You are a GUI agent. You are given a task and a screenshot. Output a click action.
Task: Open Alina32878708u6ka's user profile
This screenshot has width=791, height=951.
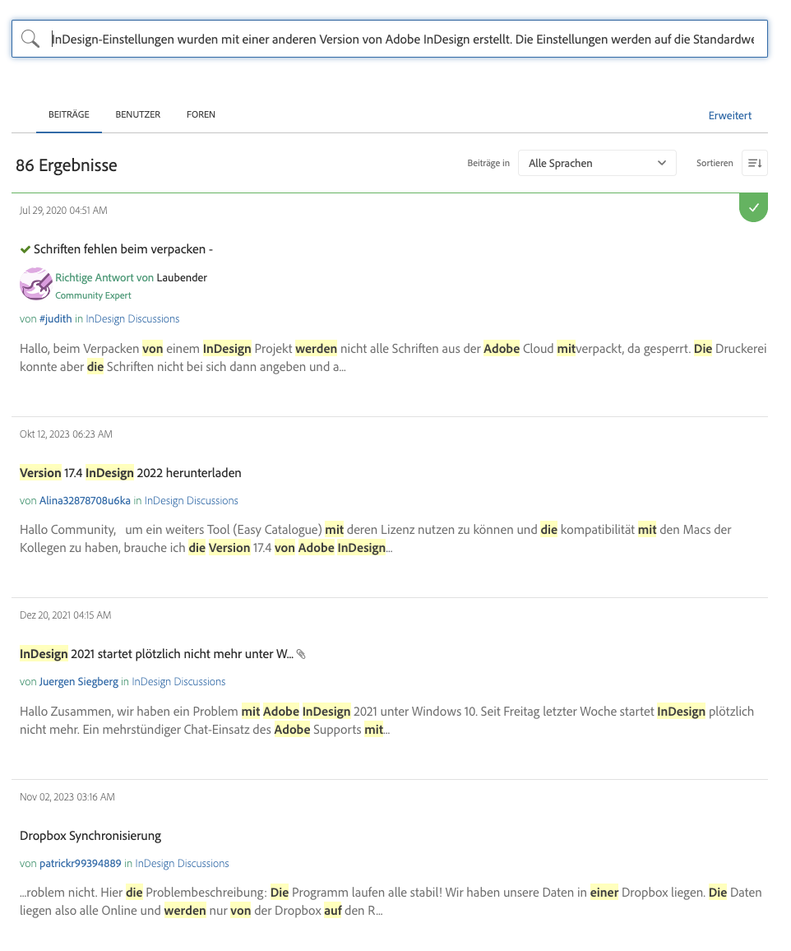click(x=85, y=500)
